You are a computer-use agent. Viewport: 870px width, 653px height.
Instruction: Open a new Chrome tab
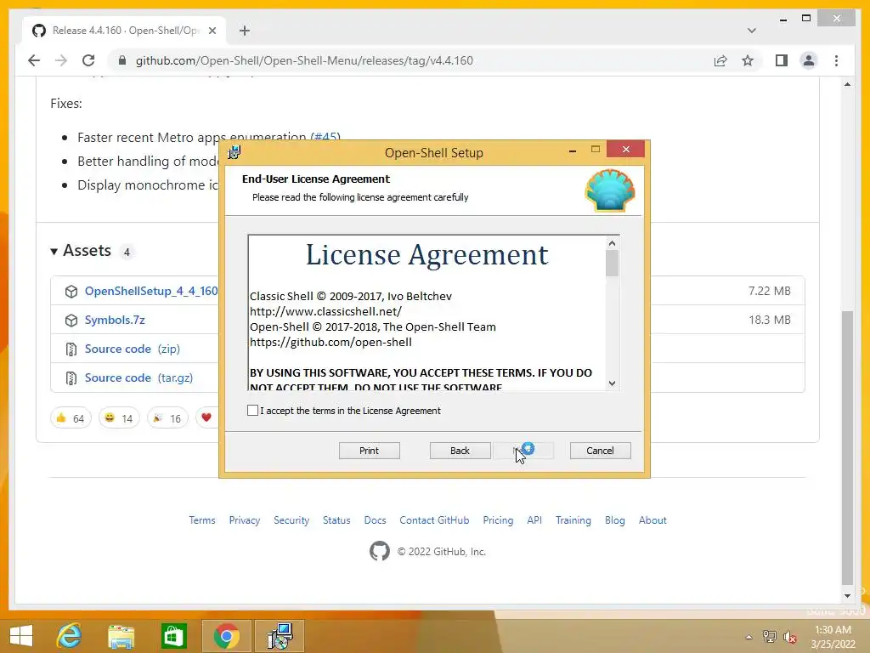point(245,31)
